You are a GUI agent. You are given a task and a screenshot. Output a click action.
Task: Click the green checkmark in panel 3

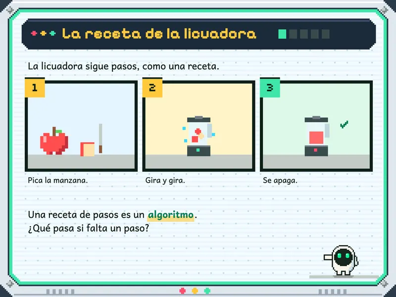pos(344,124)
